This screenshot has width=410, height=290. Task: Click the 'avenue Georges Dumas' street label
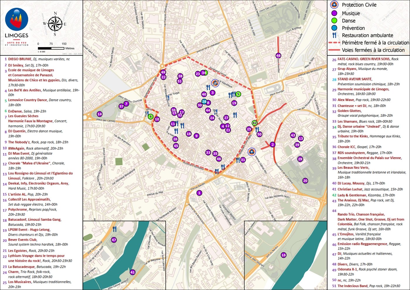coord(274,188)
